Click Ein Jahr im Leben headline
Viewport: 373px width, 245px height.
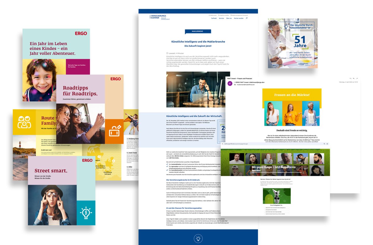[52, 48]
